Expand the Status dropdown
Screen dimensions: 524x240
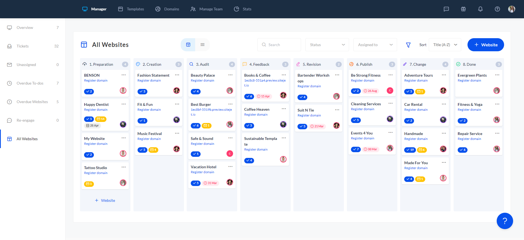tap(327, 45)
